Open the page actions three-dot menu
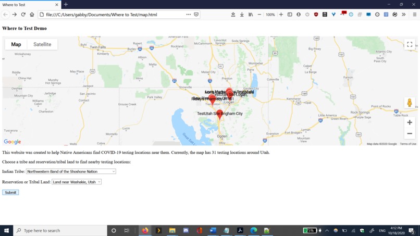This screenshot has height=236, width=420. tap(189, 15)
